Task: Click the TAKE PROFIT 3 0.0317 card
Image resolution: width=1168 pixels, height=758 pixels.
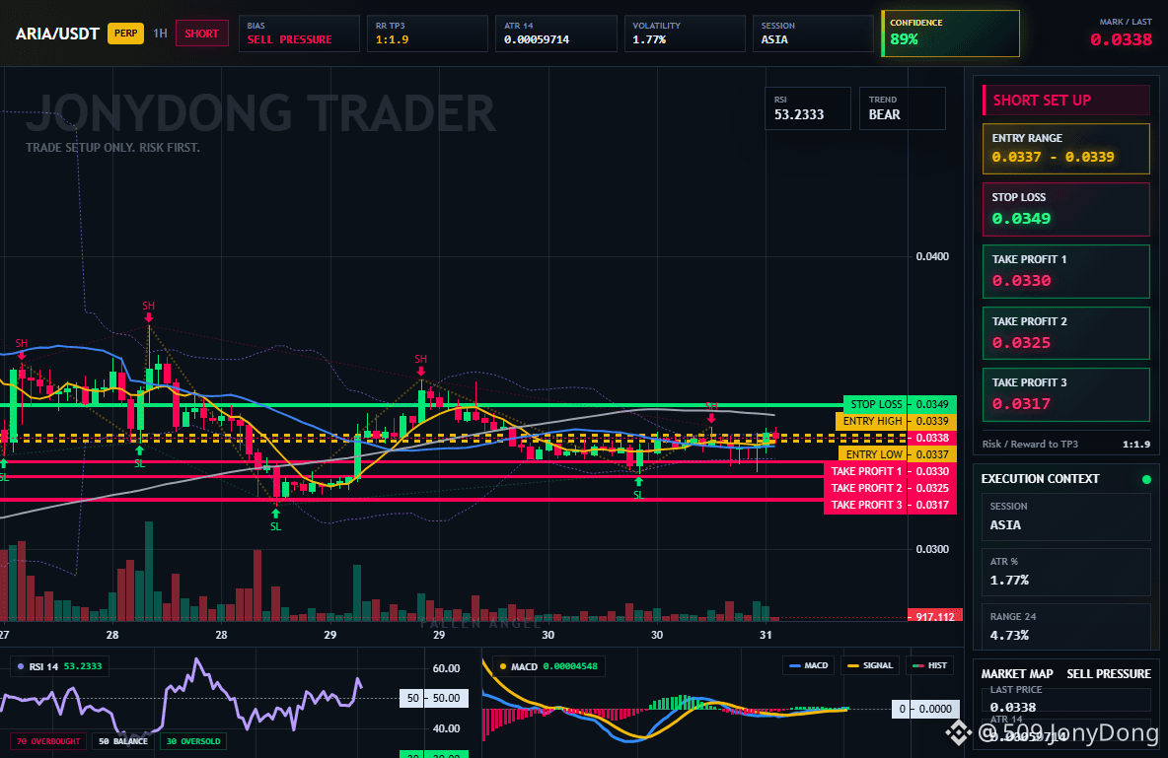Action: pos(1066,394)
